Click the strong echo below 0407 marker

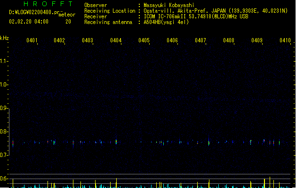click(x=209, y=143)
